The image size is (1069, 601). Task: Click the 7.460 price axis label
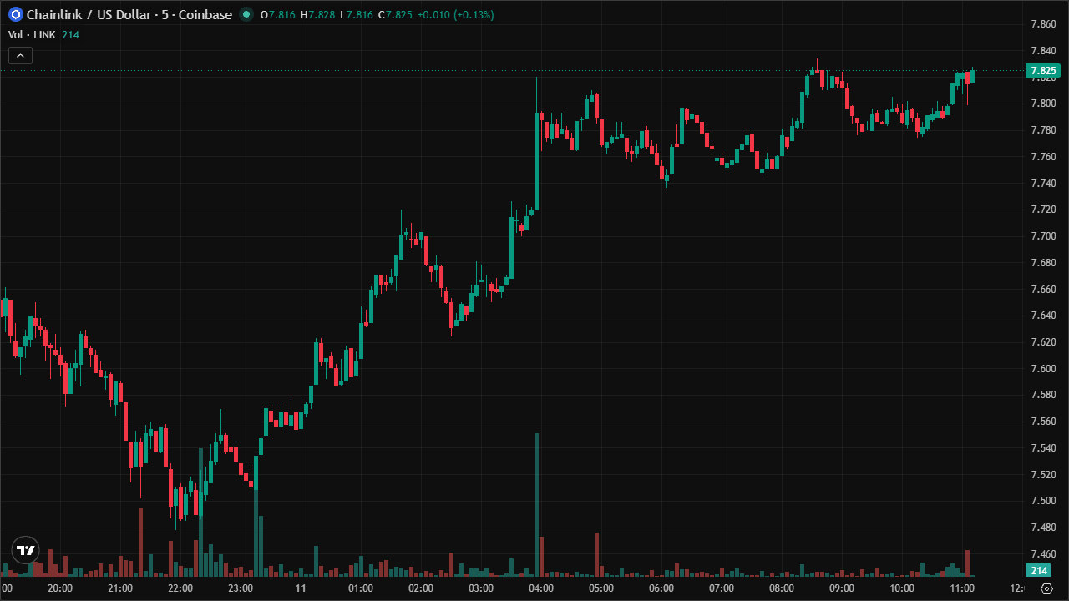coord(1043,554)
